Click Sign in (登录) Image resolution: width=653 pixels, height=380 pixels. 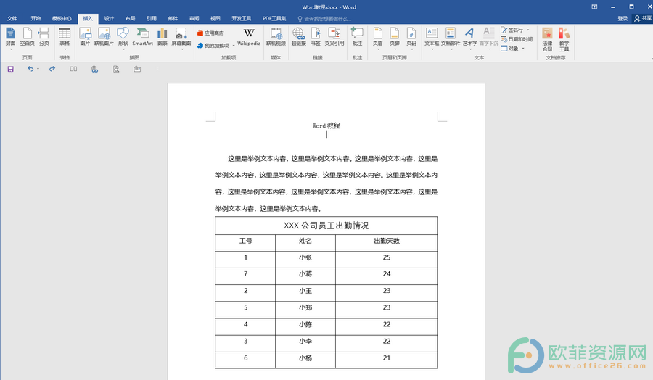pyautogui.click(x=623, y=18)
